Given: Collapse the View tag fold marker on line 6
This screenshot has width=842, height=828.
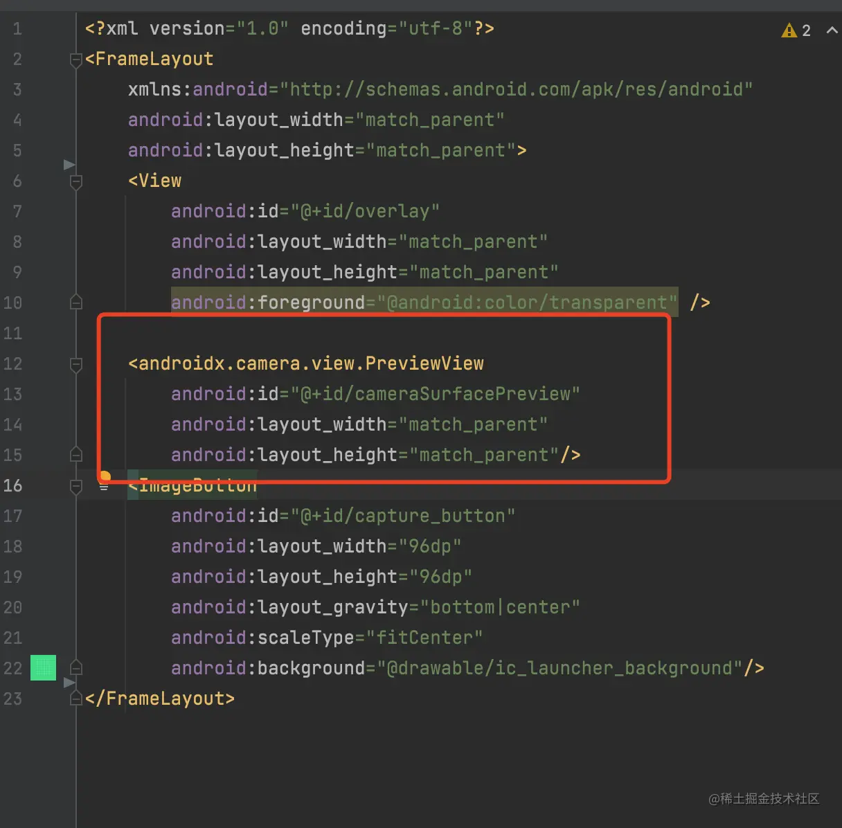Looking at the screenshot, I should click(76, 182).
